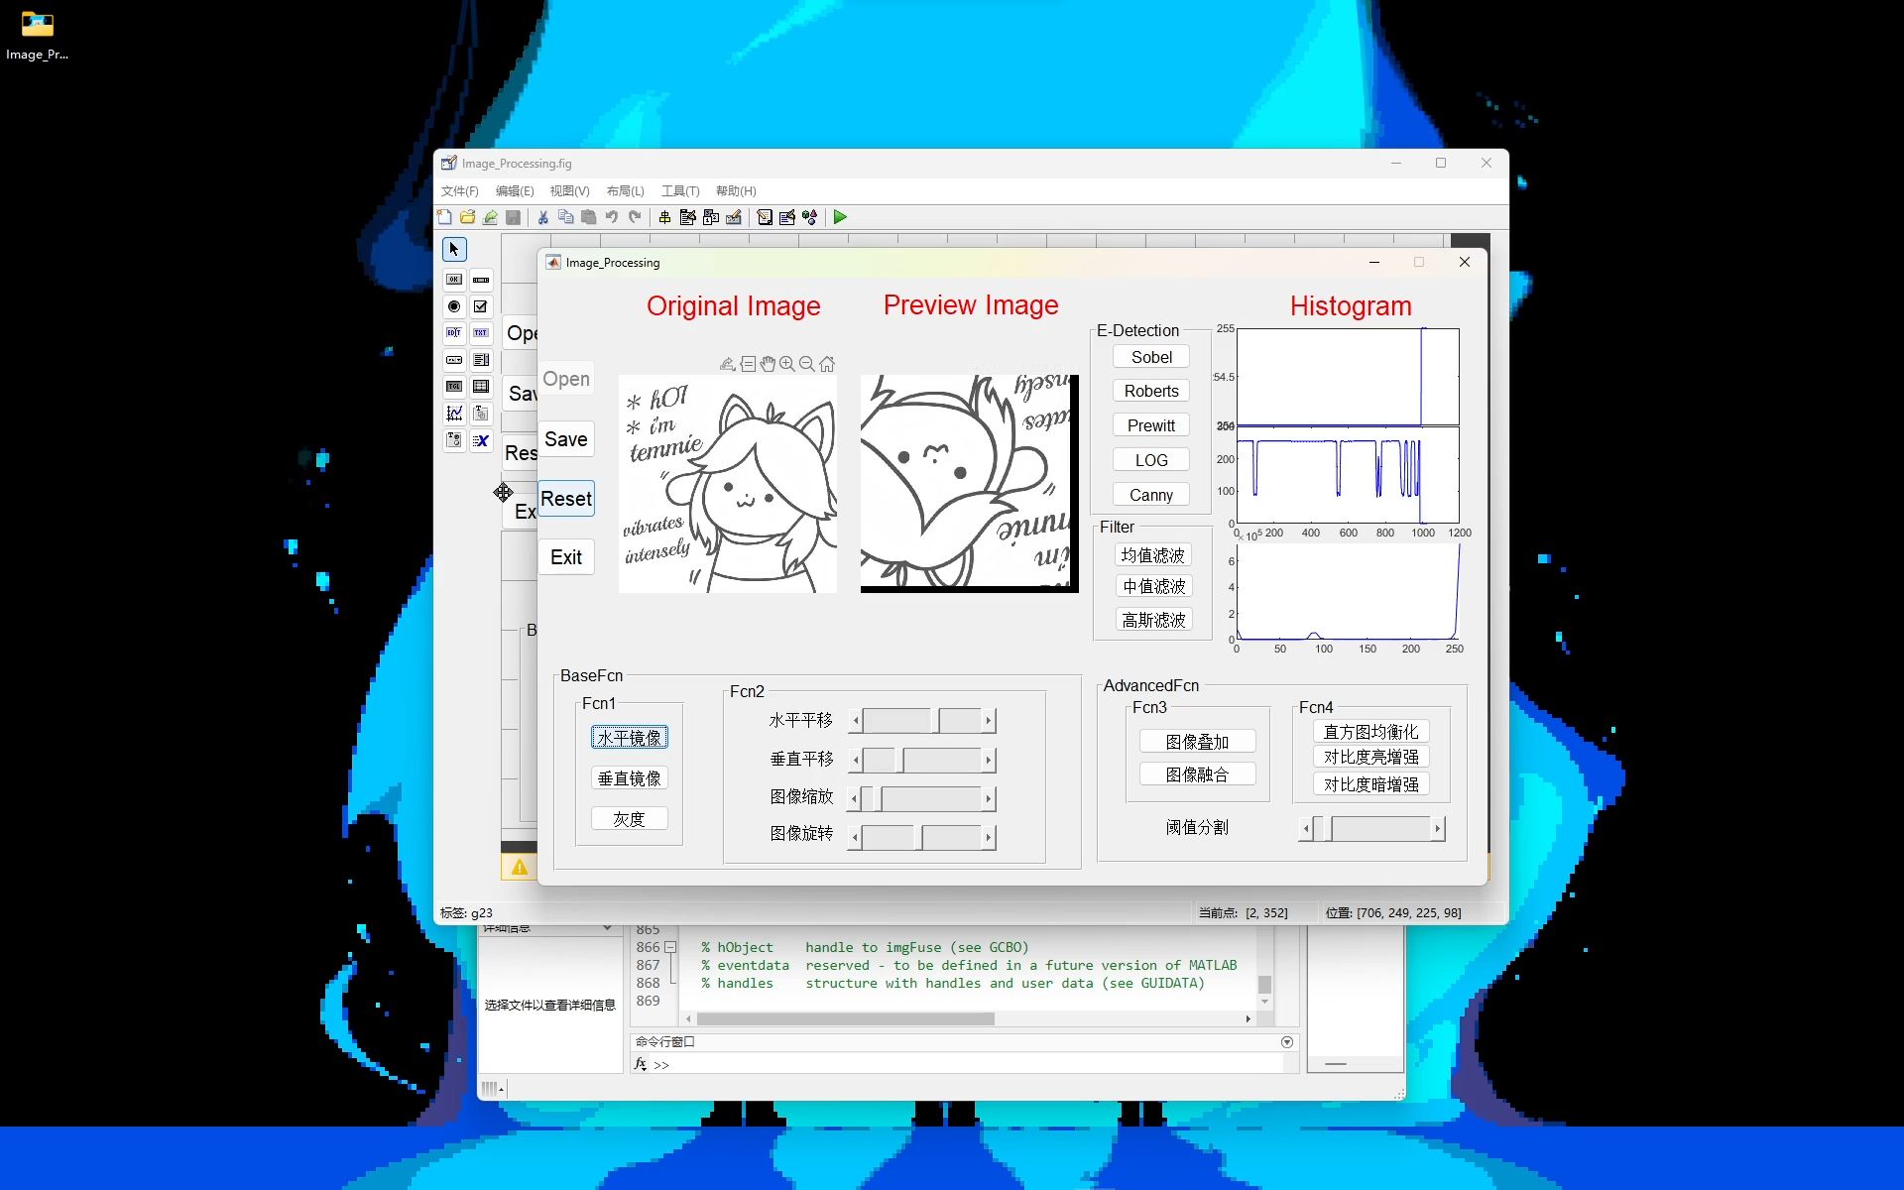The width and height of the screenshot is (1904, 1190).
Task: Click right arrow of 图像缩放 slider
Action: pos(989,799)
